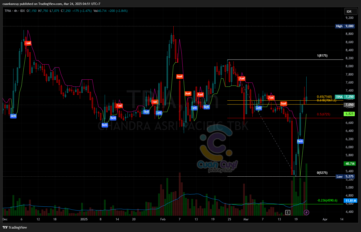Click the 6,400 price axis label
This screenshot has height=232, width=361.
pyautogui.click(x=349, y=131)
